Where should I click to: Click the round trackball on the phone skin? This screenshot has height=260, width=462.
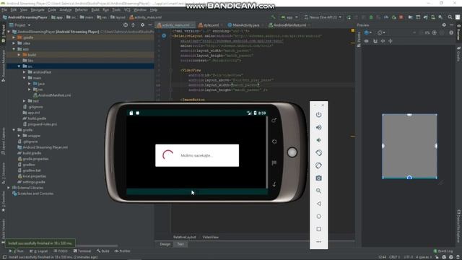292,152
